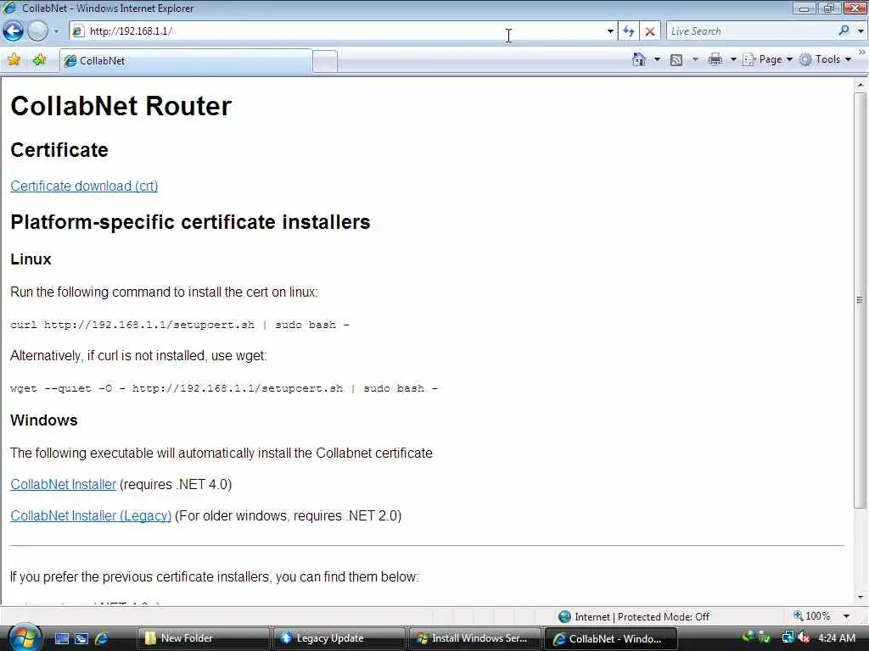Click the CollabNet taskbar button
Image resolution: width=869 pixels, height=651 pixels.
pos(611,638)
